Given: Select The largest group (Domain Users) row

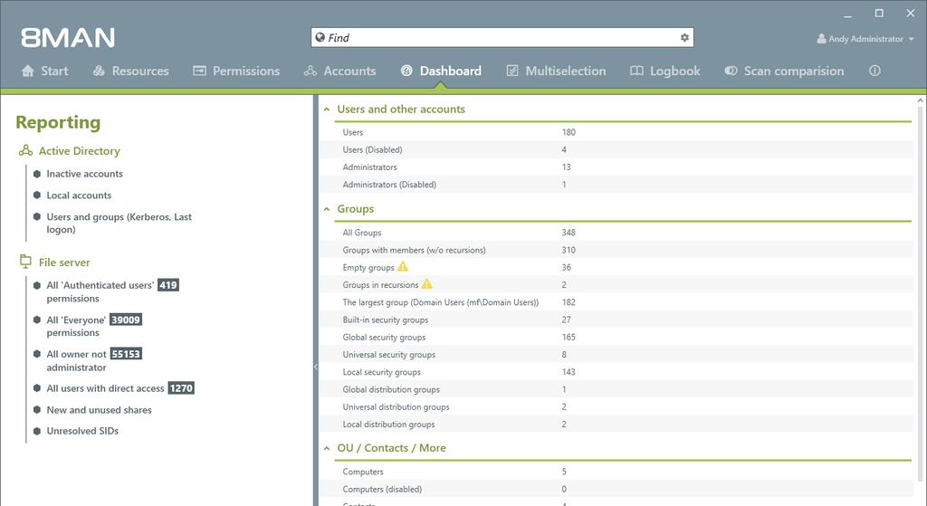Looking at the screenshot, I should point(616,302).
